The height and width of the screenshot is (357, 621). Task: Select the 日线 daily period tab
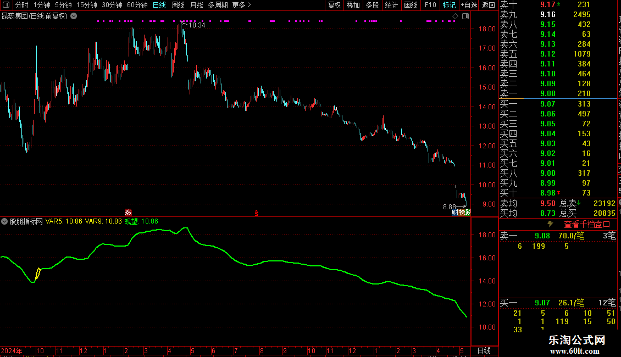tap(159, 5)
